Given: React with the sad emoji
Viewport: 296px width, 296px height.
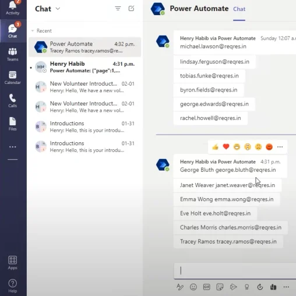Looking at the screenshot, I should (258, 147).
